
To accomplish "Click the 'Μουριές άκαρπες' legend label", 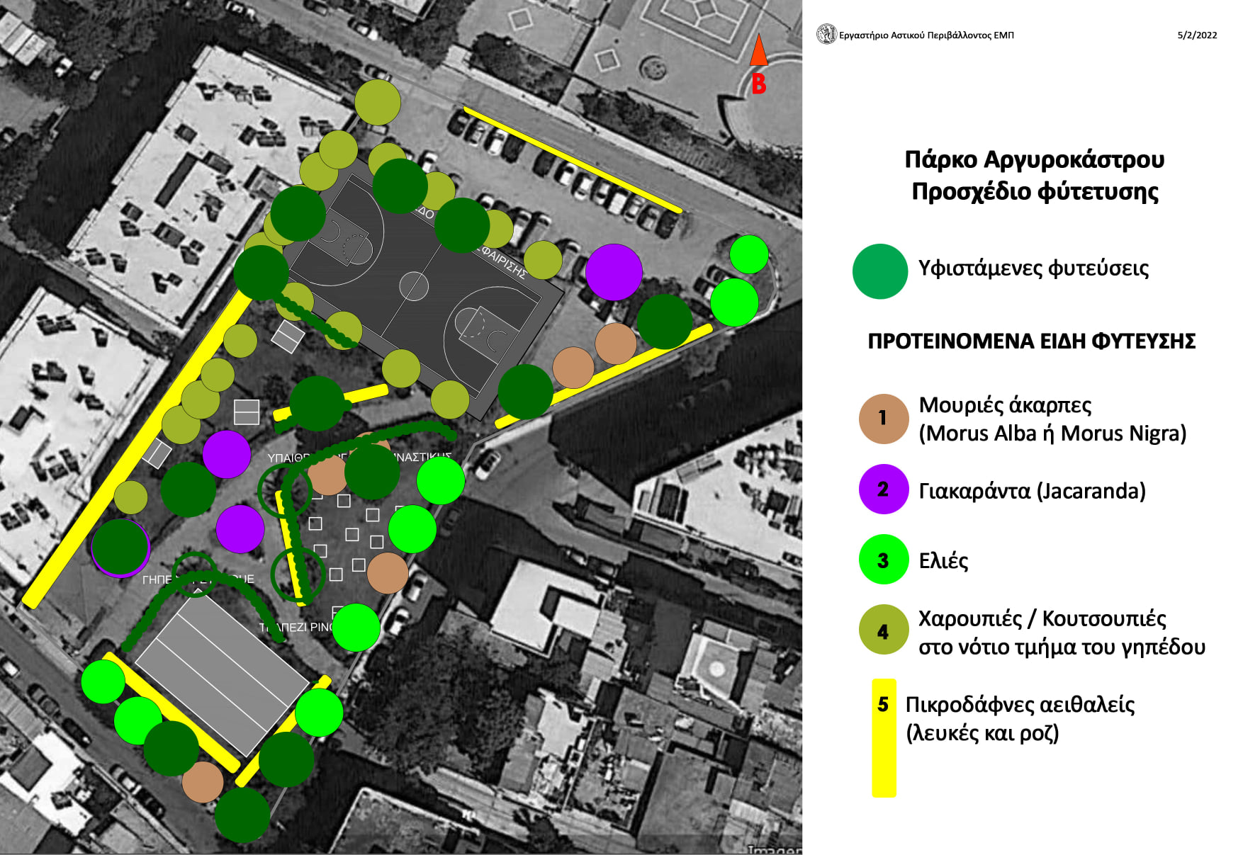I will click(x=1005, y=404).
